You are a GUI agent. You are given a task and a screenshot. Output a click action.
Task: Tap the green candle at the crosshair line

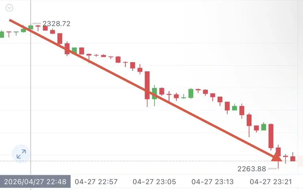[x=31, y=27]
